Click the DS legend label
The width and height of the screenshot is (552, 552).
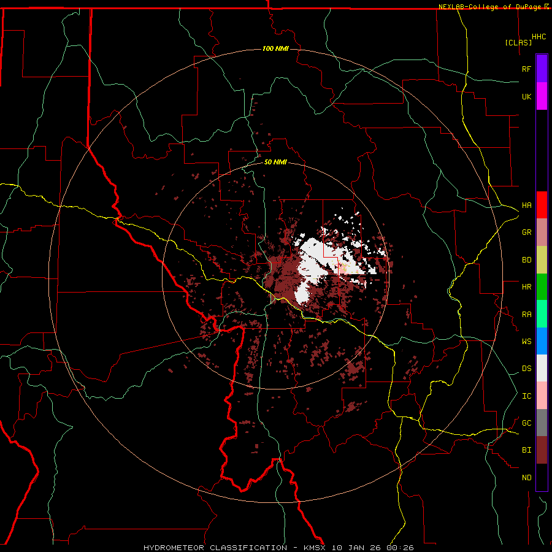(x=526, y=369)
